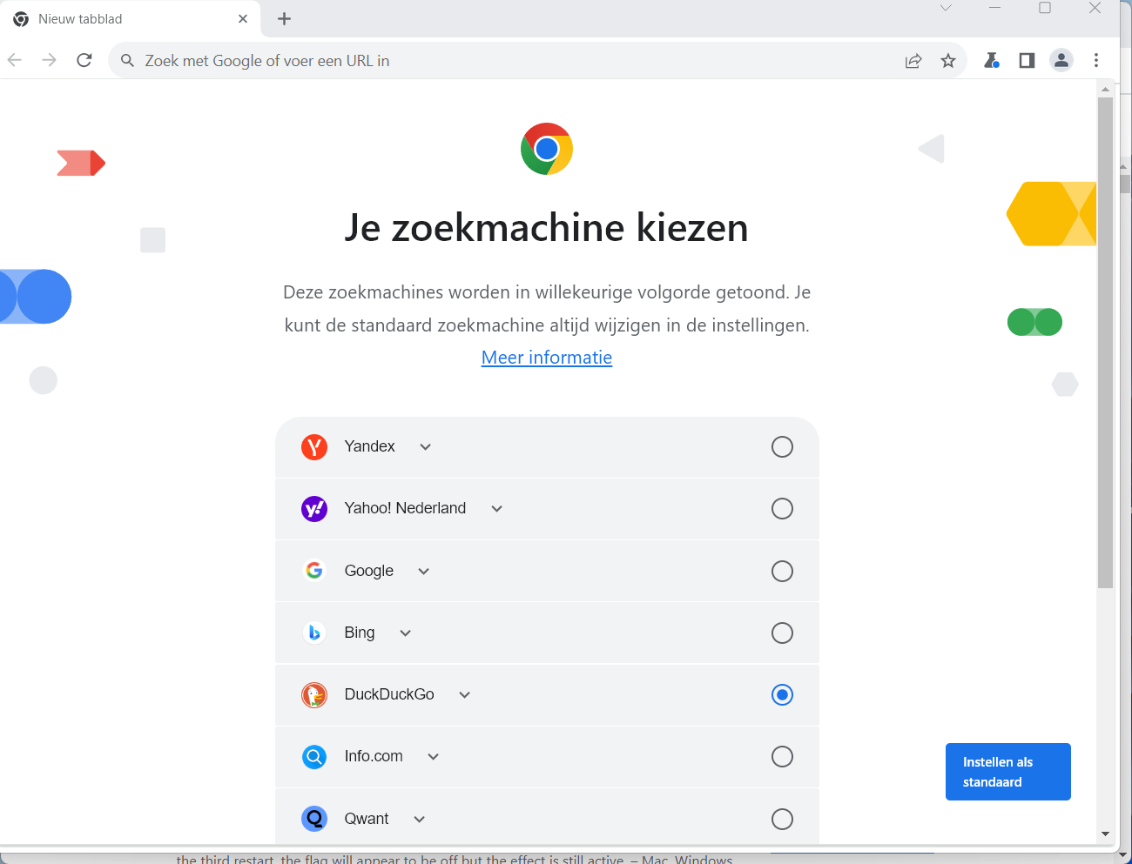Choose the Bing radio button
Image resolution: width=1132 pixels, height=864 pixels.
pos(782,633)
